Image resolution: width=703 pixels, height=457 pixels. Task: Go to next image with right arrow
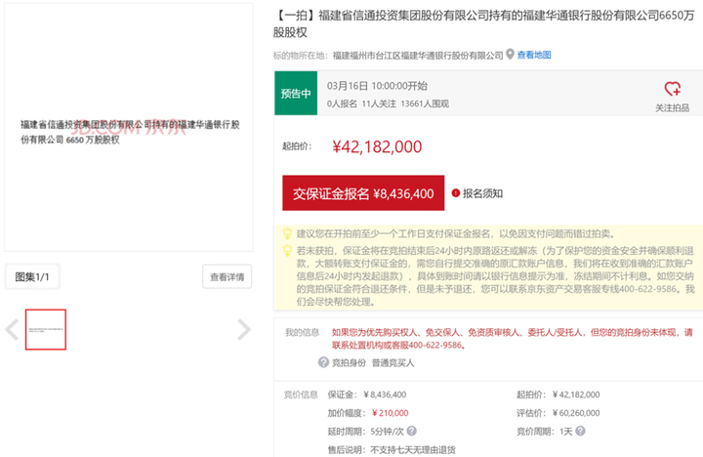244,330
